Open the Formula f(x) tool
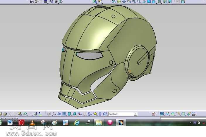This screenshot has height=137, width=206. pos(32,1)
